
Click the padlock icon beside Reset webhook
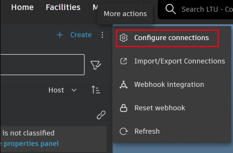(124, 108)
